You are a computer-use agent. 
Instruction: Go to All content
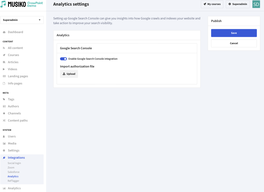click(x=15, y=48)
